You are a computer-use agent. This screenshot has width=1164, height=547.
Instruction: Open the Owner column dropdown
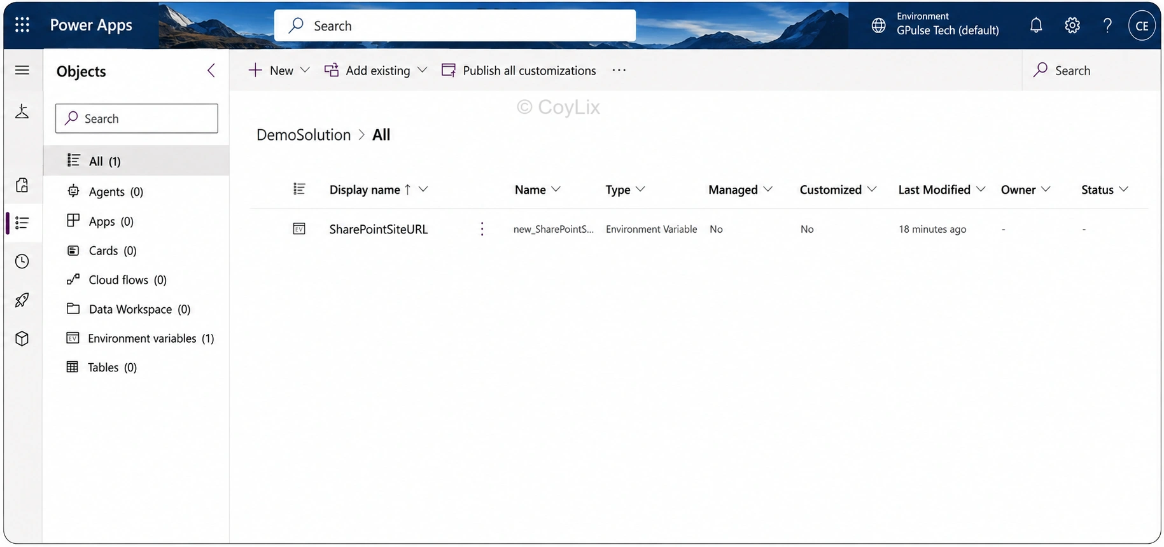point(1046,190)
